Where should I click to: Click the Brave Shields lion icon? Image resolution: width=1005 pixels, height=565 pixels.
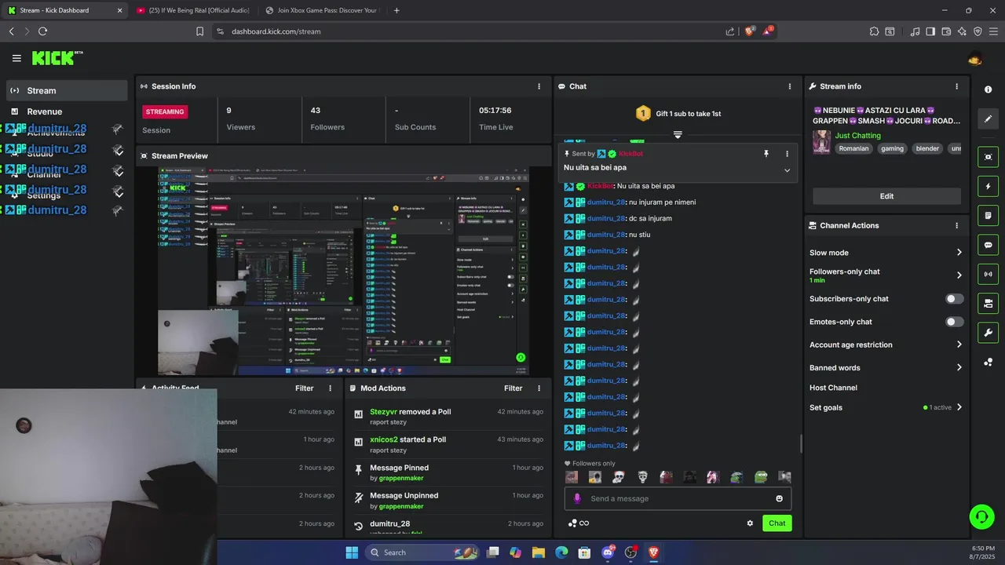[x=749, y=31]
